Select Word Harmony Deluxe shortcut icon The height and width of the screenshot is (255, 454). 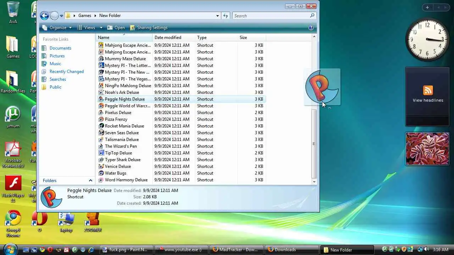point(101,180)
